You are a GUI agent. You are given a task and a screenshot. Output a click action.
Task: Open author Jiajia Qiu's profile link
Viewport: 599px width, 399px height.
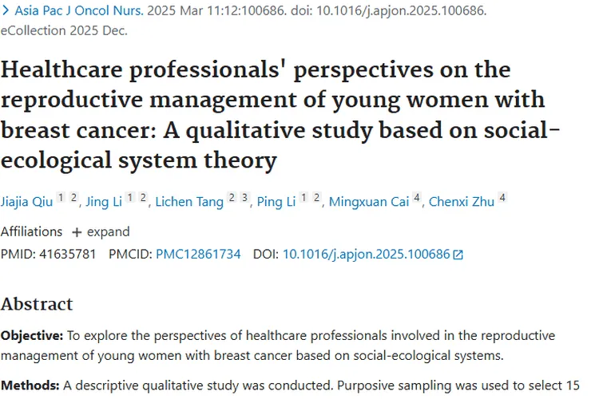26,202
